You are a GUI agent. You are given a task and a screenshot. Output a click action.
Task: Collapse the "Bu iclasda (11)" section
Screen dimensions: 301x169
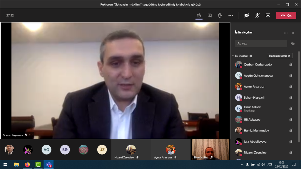[233, 56]
